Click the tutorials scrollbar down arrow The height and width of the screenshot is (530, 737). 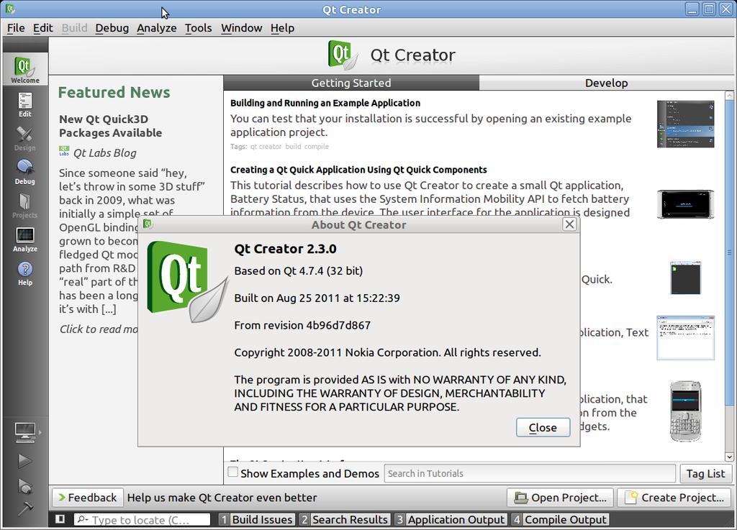[729, 457]
